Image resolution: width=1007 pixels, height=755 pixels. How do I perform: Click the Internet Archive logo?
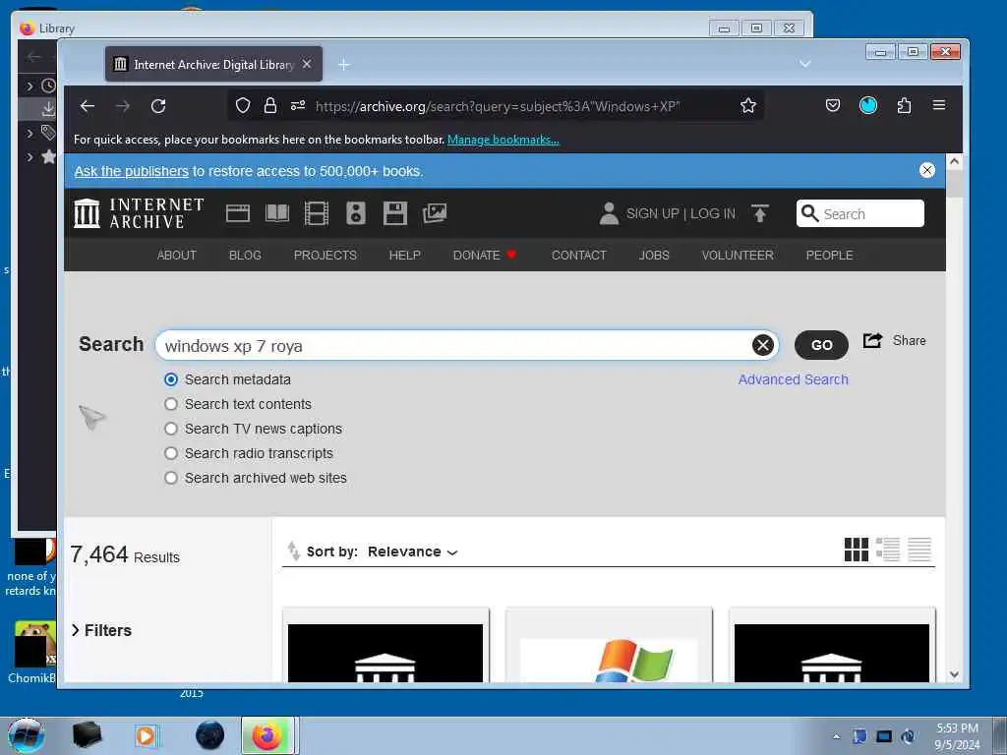(x=139, y=213)
